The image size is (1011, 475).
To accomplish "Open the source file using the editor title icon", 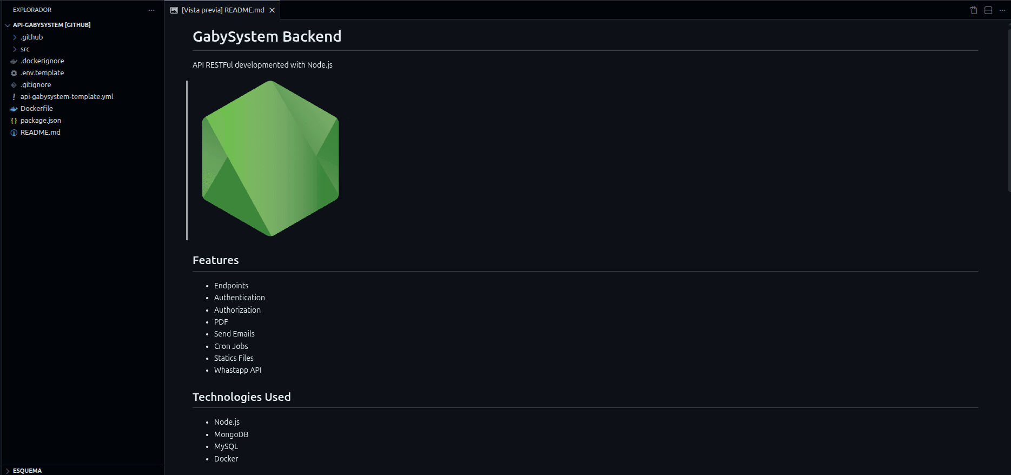I will pyautogui.click(x=973, y=10).
